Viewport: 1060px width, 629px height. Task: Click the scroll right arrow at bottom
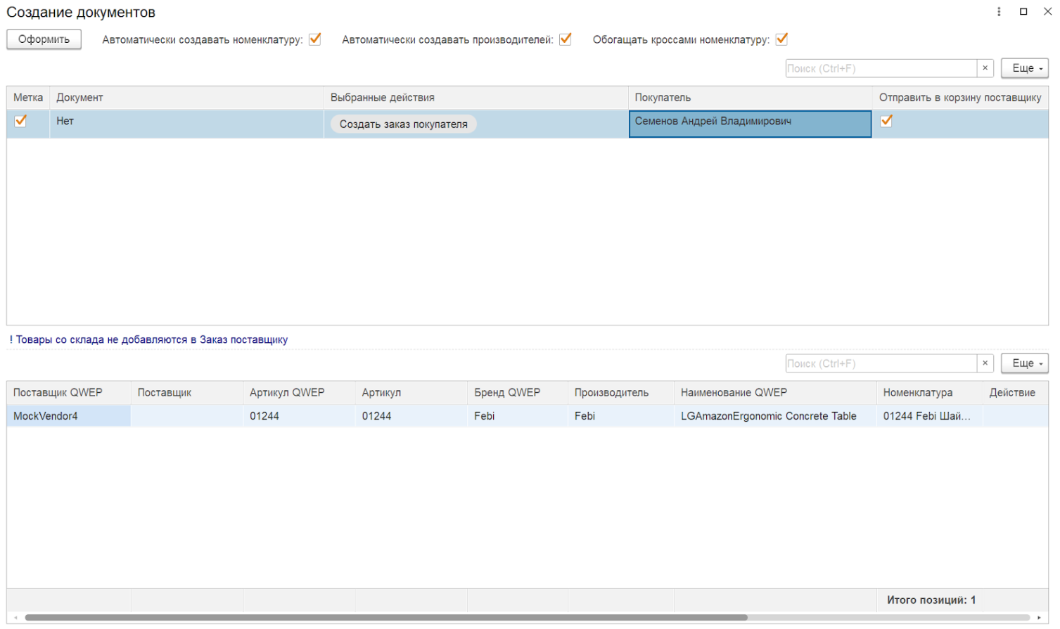pyautogui.click(x=1039, y=618)
